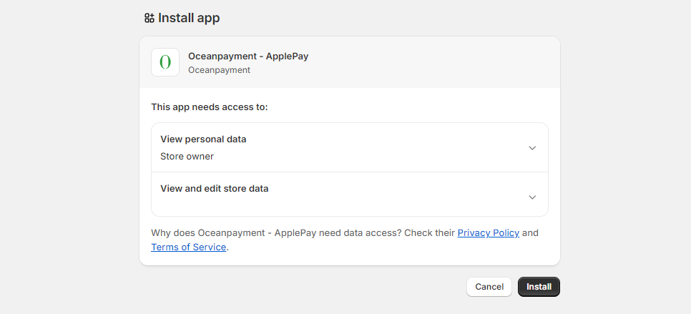Open the Terms of Service link
Screen dimensions: 691x314
[188, 247]
